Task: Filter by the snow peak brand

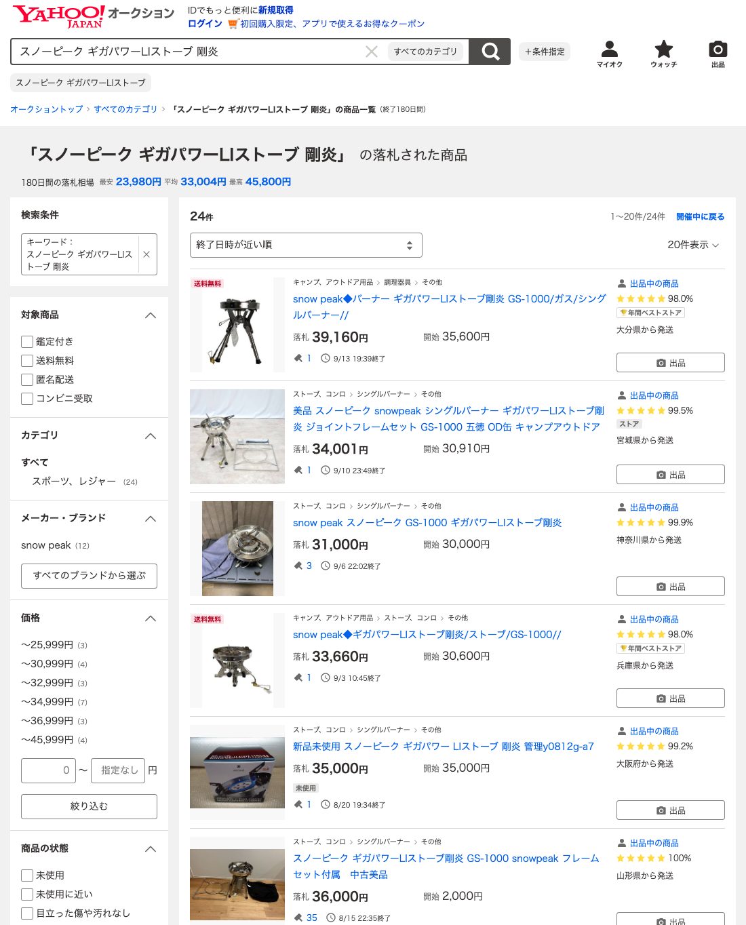Action: click(x=46, y=545)
